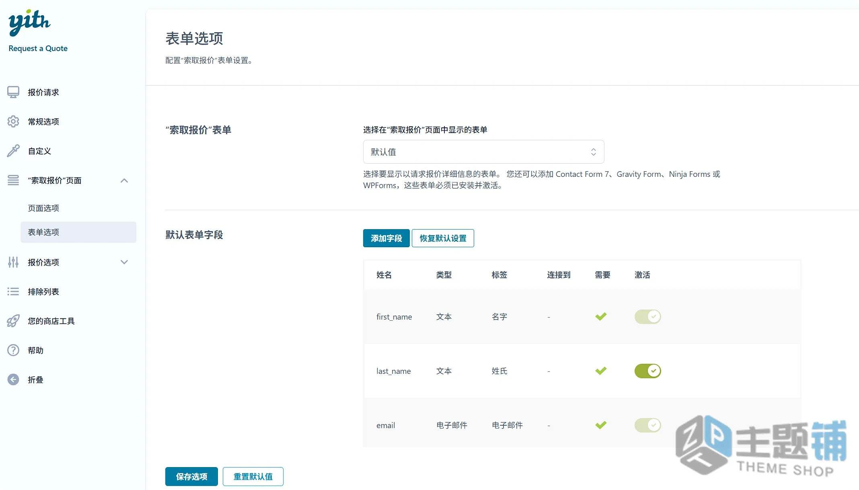Click the 添加字段 button

click(x=386, y=238)
